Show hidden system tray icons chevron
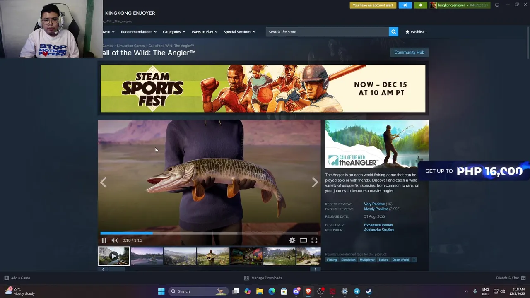The image size is (530, 298). (x=466, y=291)
